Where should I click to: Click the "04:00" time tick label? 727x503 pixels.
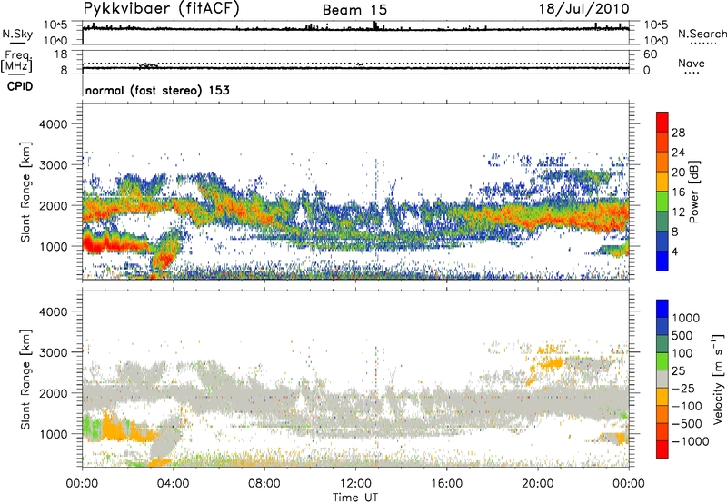point(173,484)
